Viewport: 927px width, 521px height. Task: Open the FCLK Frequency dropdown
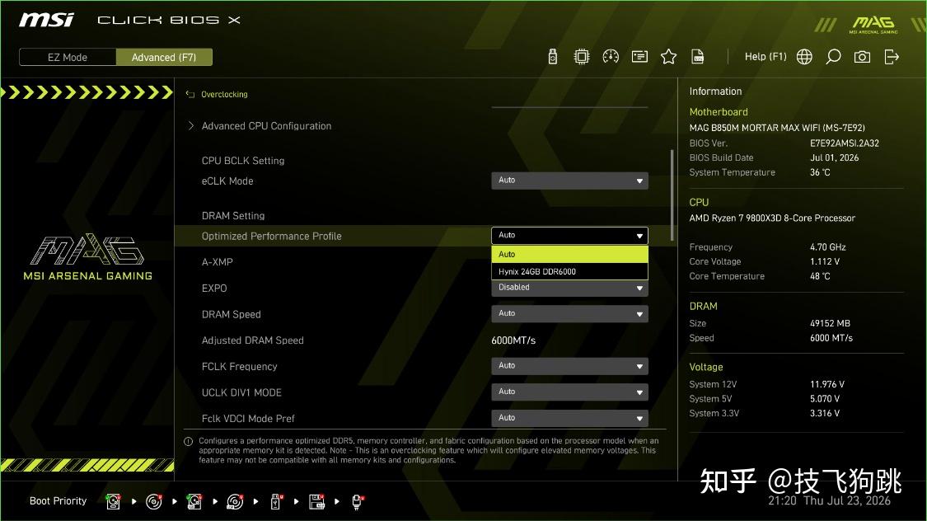point(570,365)
